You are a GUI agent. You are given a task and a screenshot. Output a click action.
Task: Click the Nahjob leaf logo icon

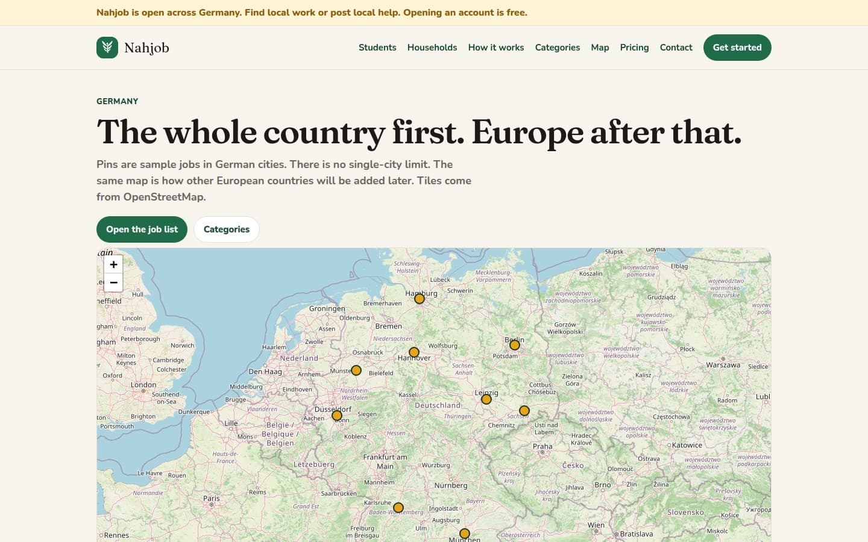coord(107,48)
